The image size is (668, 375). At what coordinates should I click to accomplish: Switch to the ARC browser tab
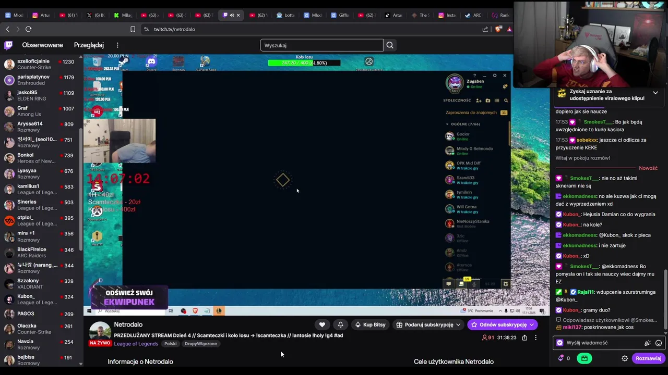click(474, 15)
